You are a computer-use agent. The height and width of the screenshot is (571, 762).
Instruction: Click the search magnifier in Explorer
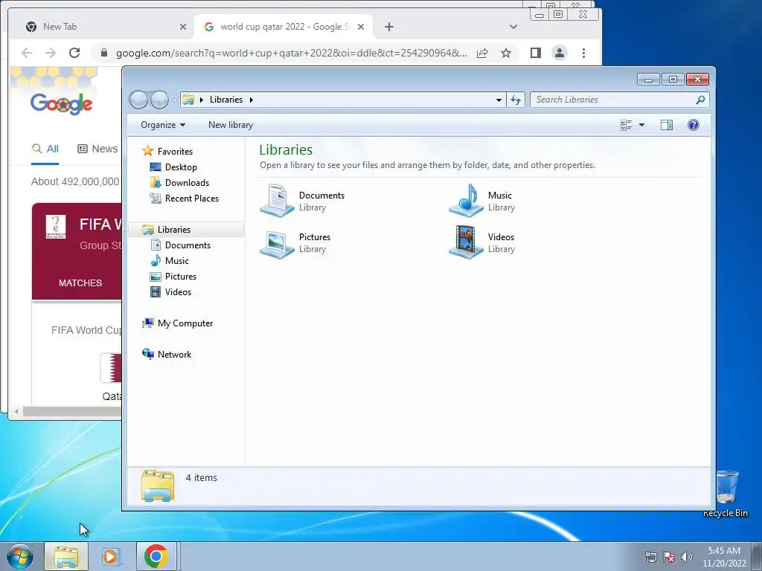700,100
